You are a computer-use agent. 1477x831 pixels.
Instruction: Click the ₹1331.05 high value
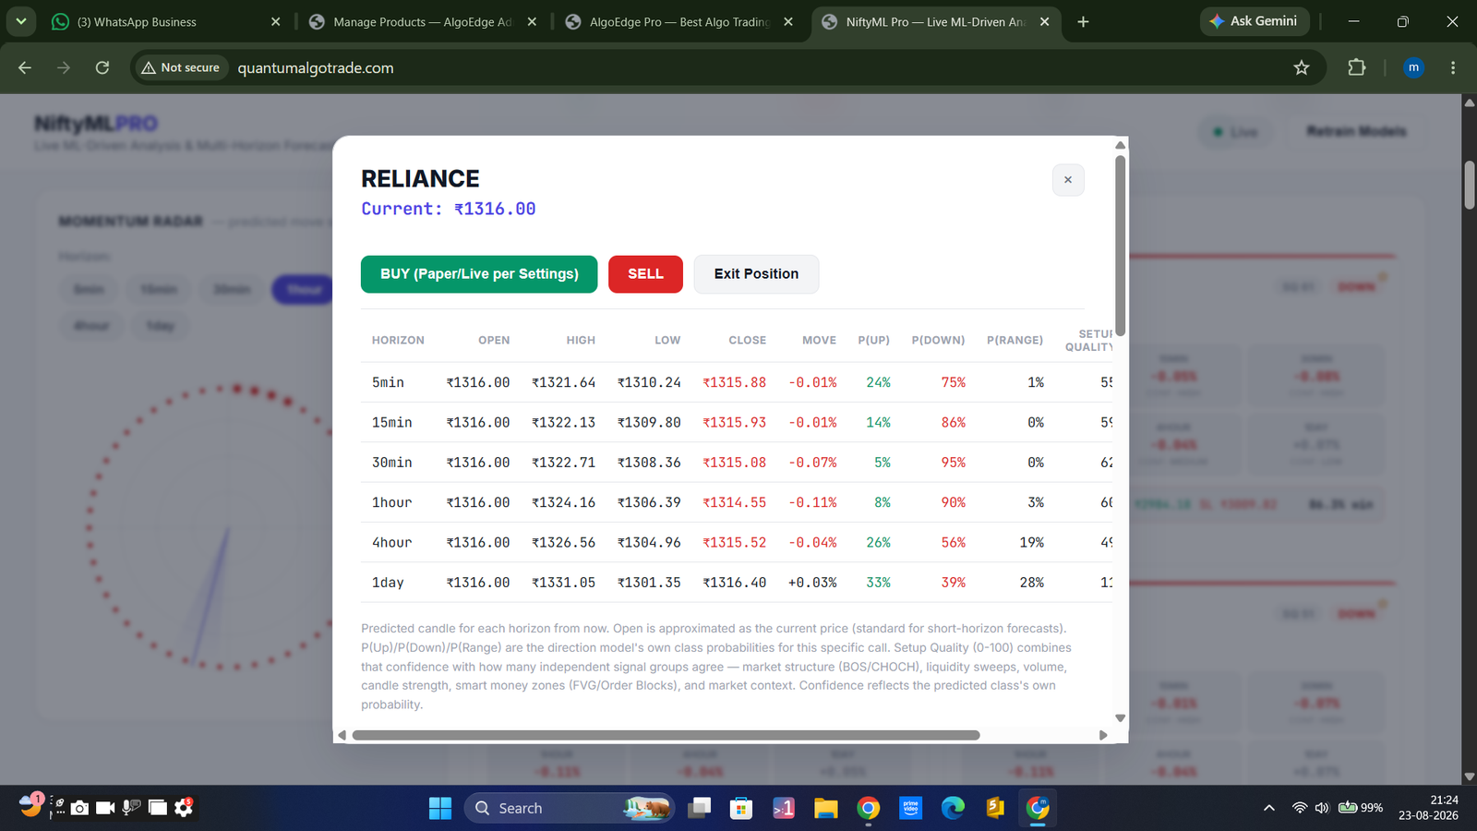coord(563,583)
